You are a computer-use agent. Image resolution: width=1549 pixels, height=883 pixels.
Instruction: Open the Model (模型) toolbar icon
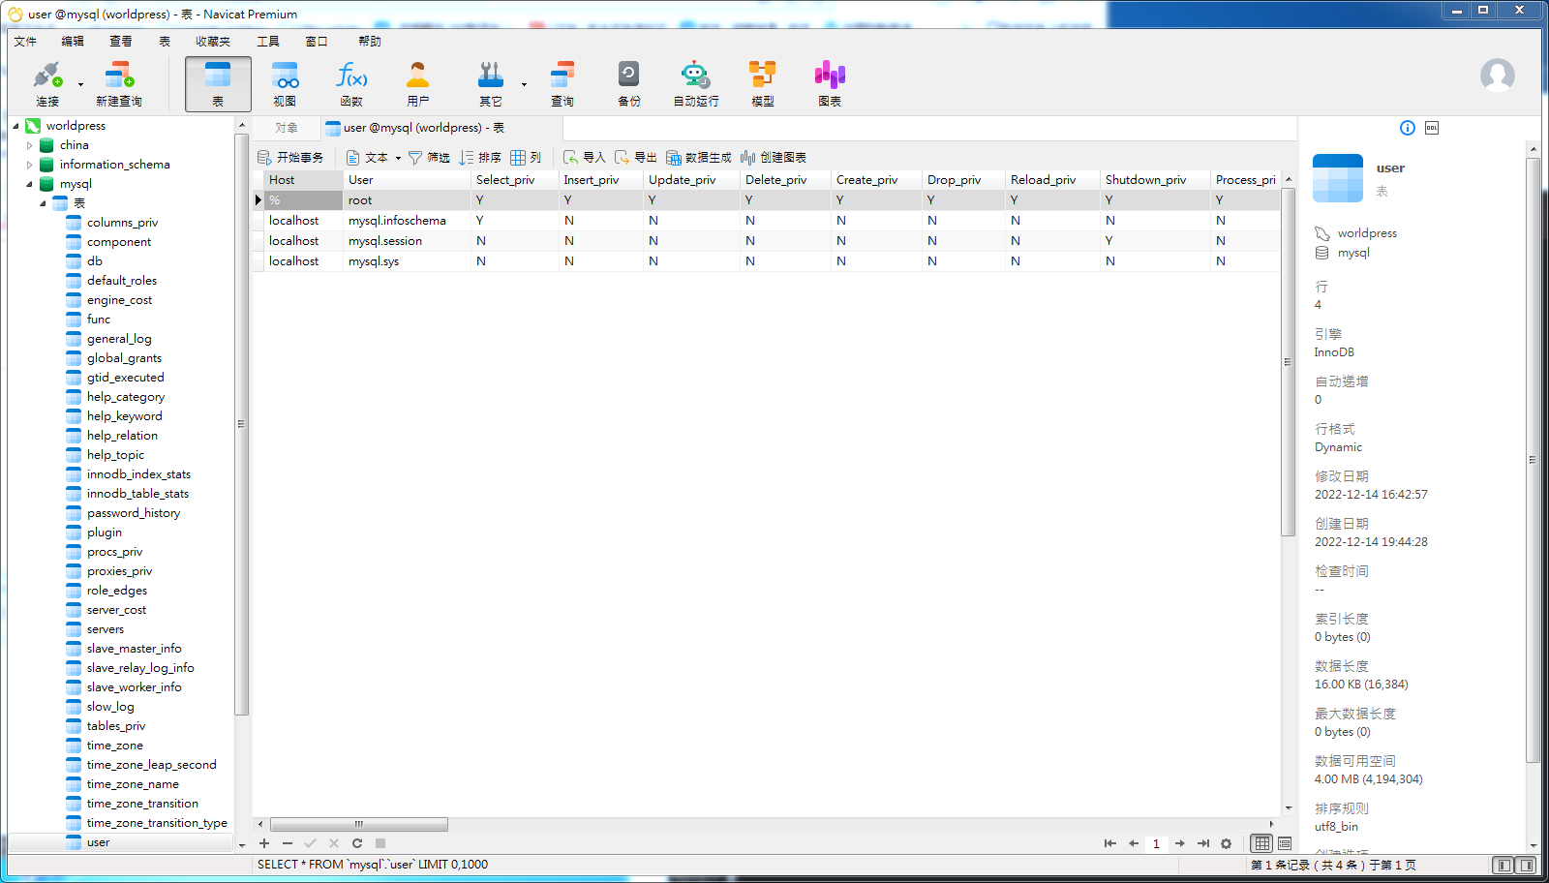click(763, 83)
